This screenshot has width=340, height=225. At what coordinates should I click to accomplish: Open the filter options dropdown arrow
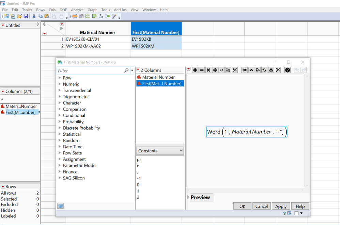tap(132, 71)
